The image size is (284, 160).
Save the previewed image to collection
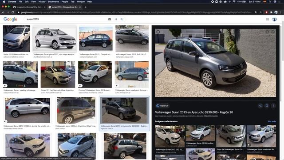tap(267, 106)
